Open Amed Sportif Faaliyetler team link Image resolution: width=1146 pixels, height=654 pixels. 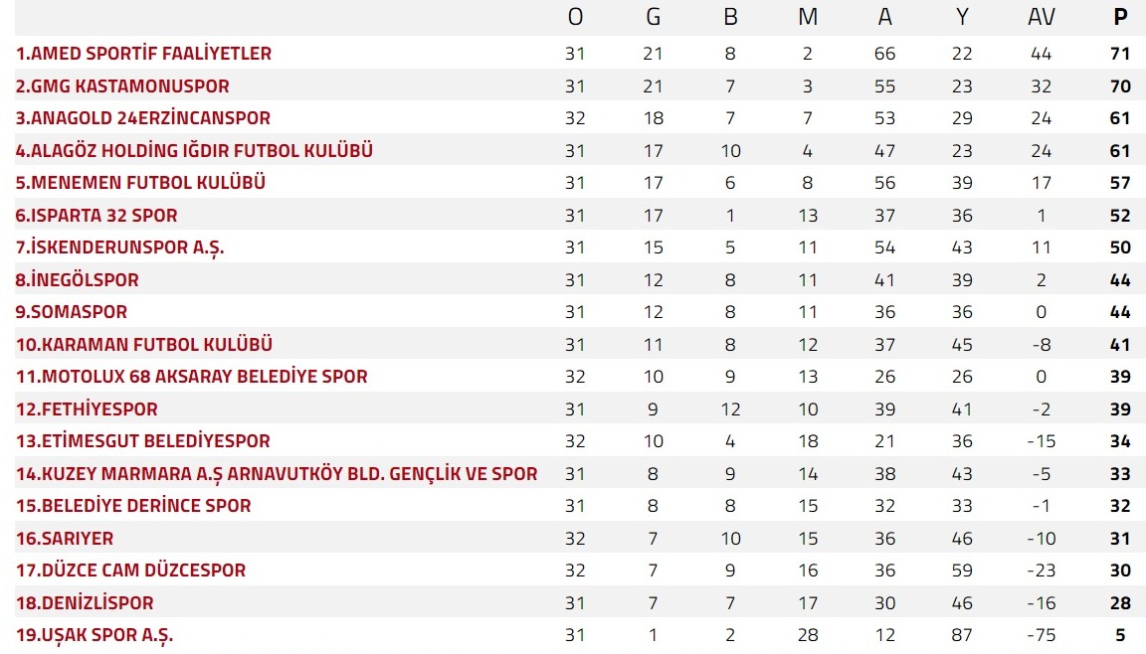tap(143, 54)
